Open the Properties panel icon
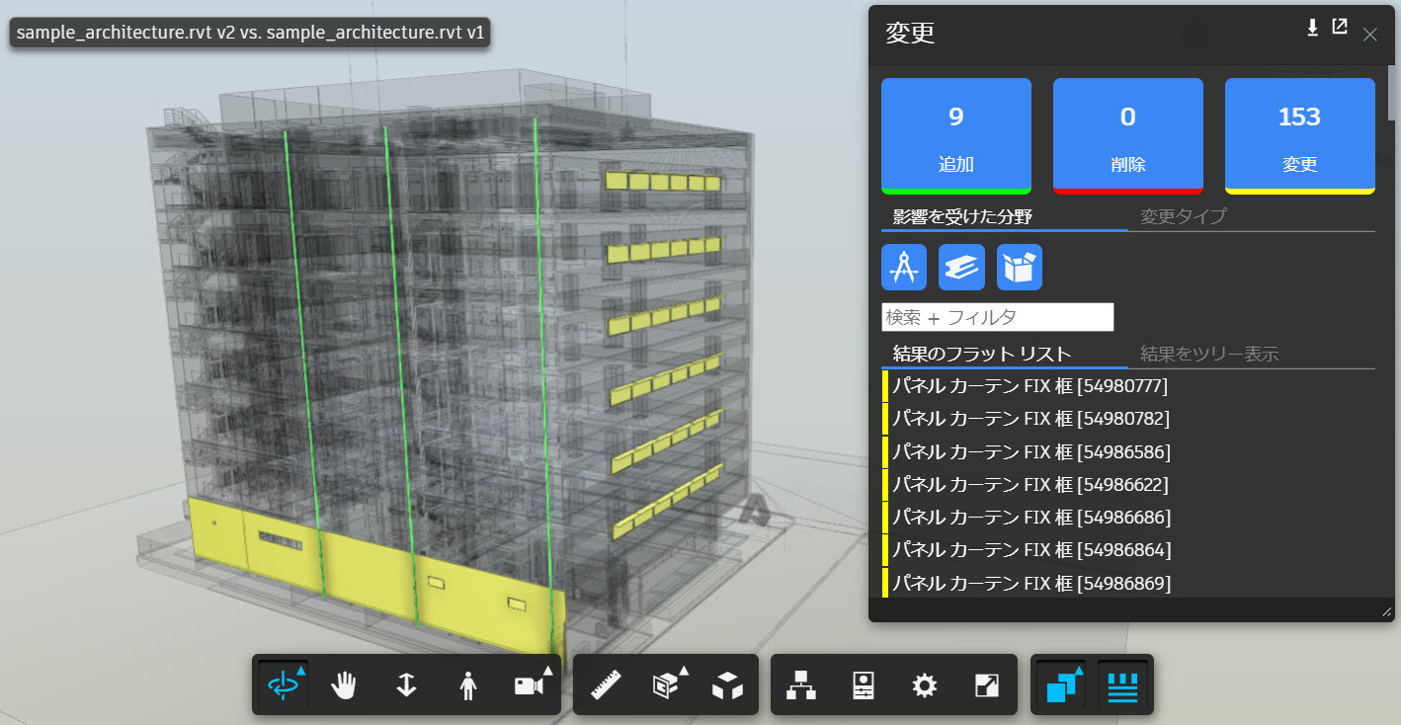This screenshot has height=725, width=1401. coord(863,685)
